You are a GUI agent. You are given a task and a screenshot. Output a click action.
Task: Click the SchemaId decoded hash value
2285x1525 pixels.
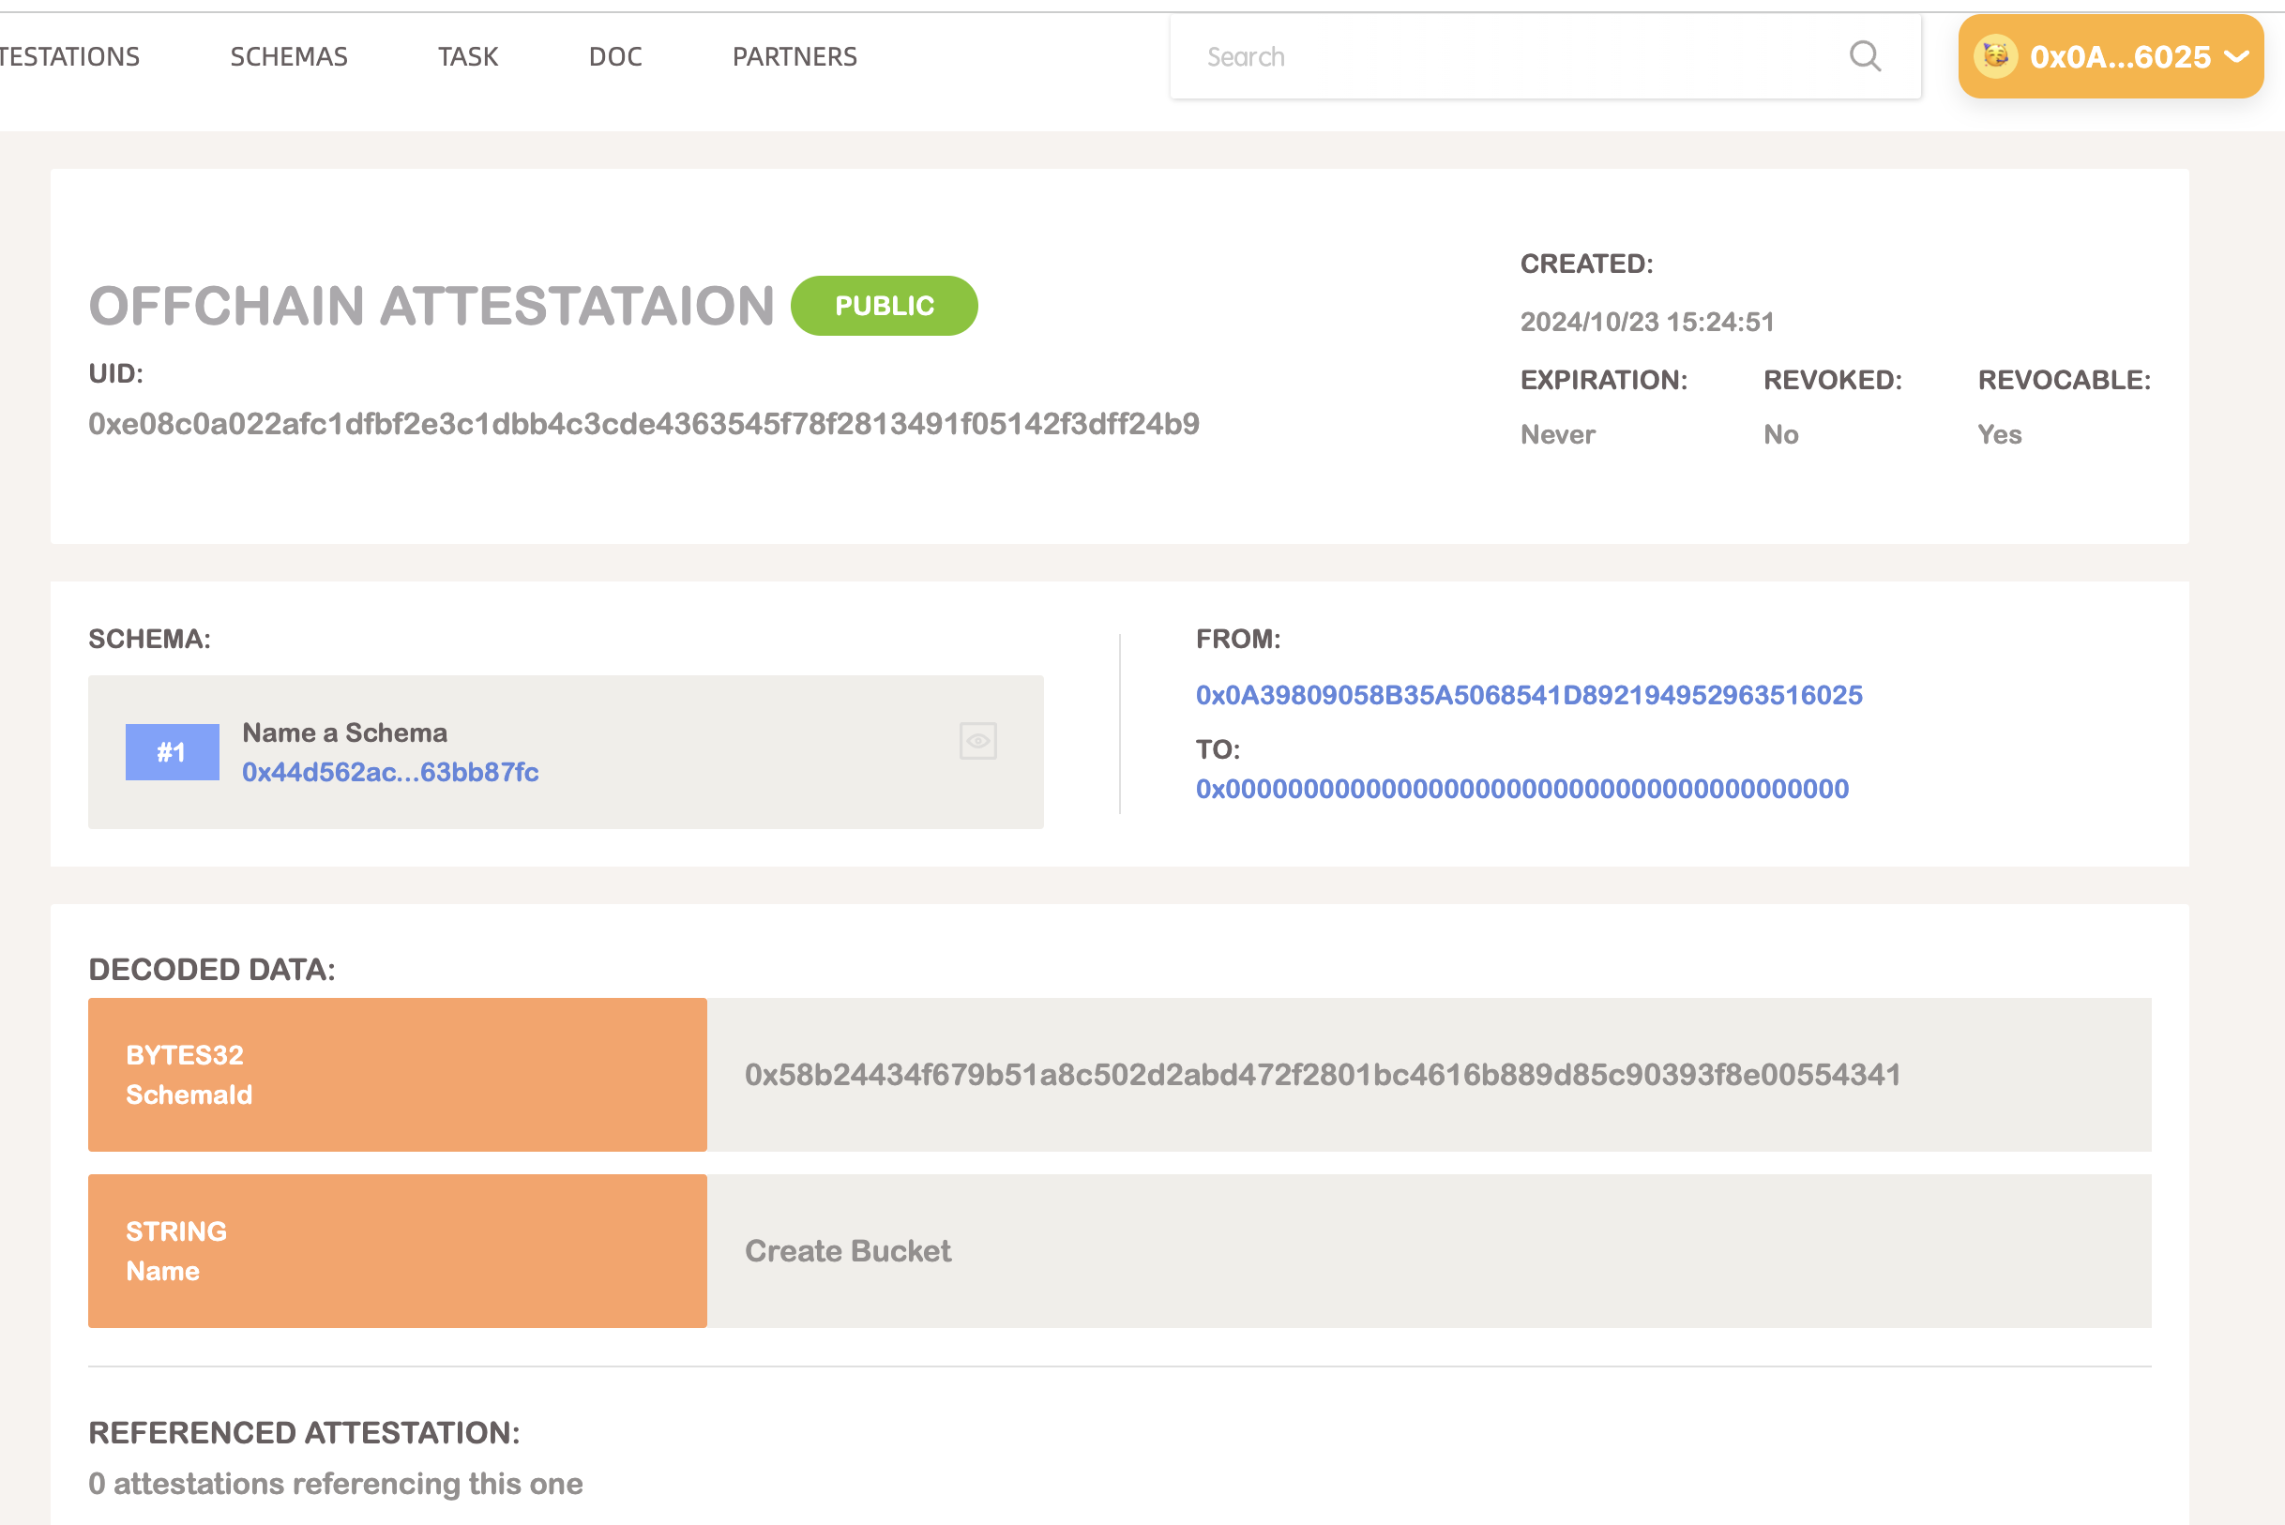pyautogui.click(x=1322, y=1075)
